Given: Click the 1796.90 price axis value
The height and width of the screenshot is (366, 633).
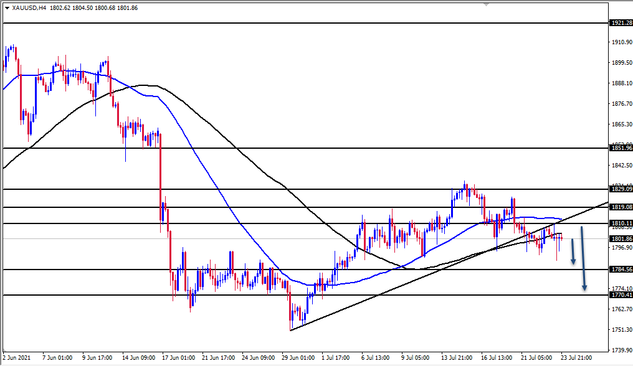Looking at the screenshot, I should [x=622, y=247].
